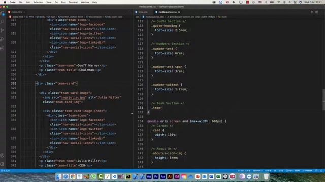Launch Microsoft Excel from the dock
The height and width of the screenshot is (182, 325).
(218, 176)
